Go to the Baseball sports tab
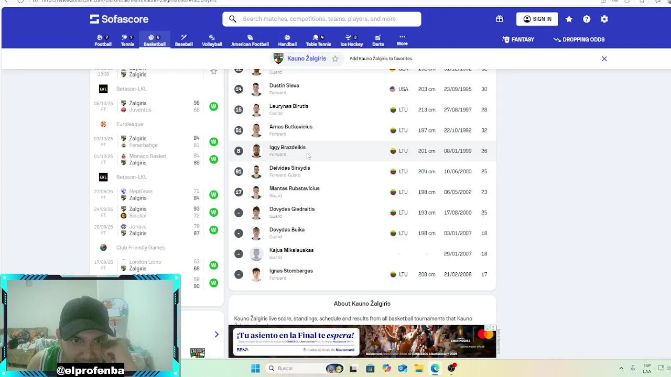The image size is (671, 377). click(x=184, y=40)
